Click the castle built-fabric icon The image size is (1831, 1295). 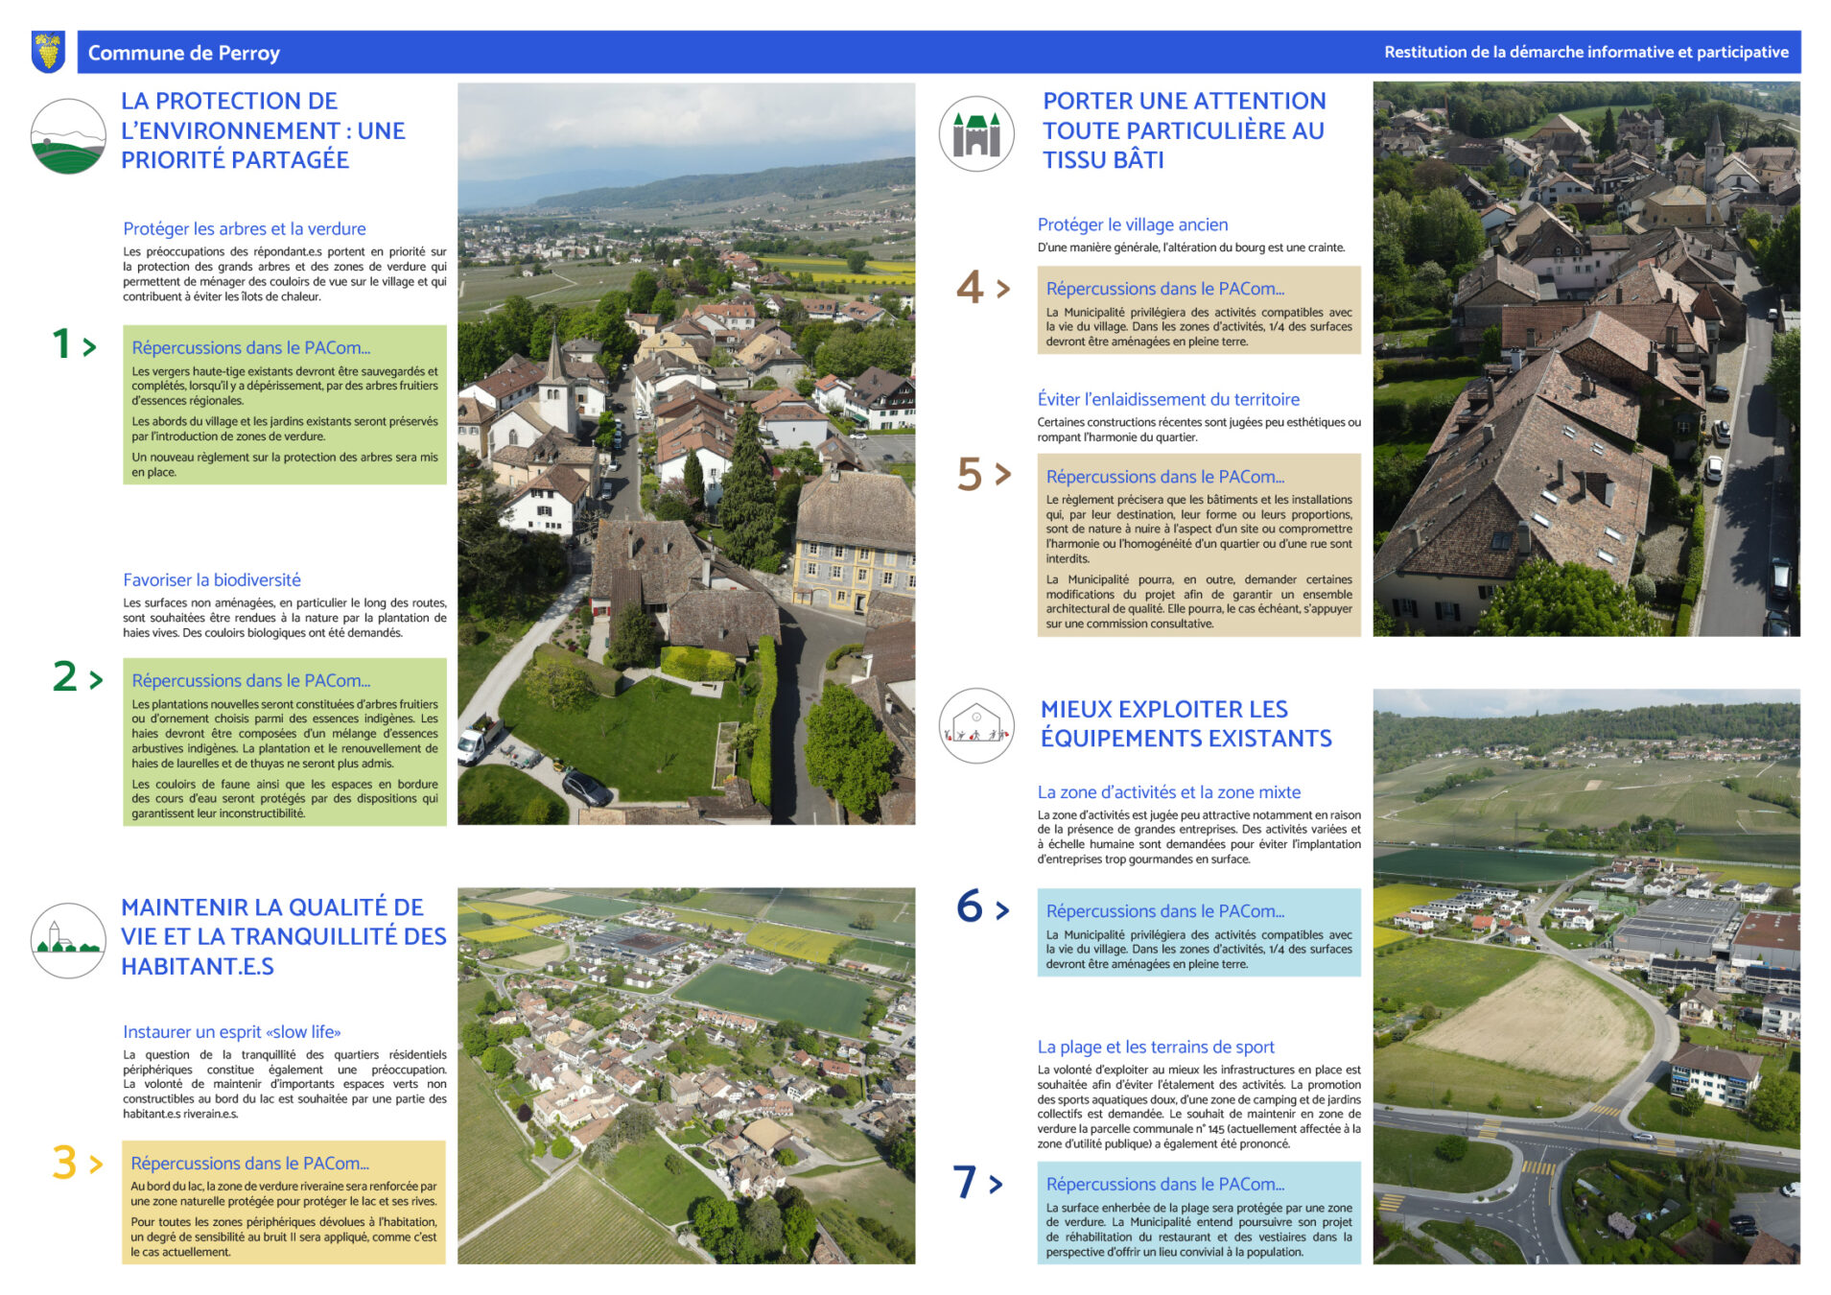(x=976, y=134)
